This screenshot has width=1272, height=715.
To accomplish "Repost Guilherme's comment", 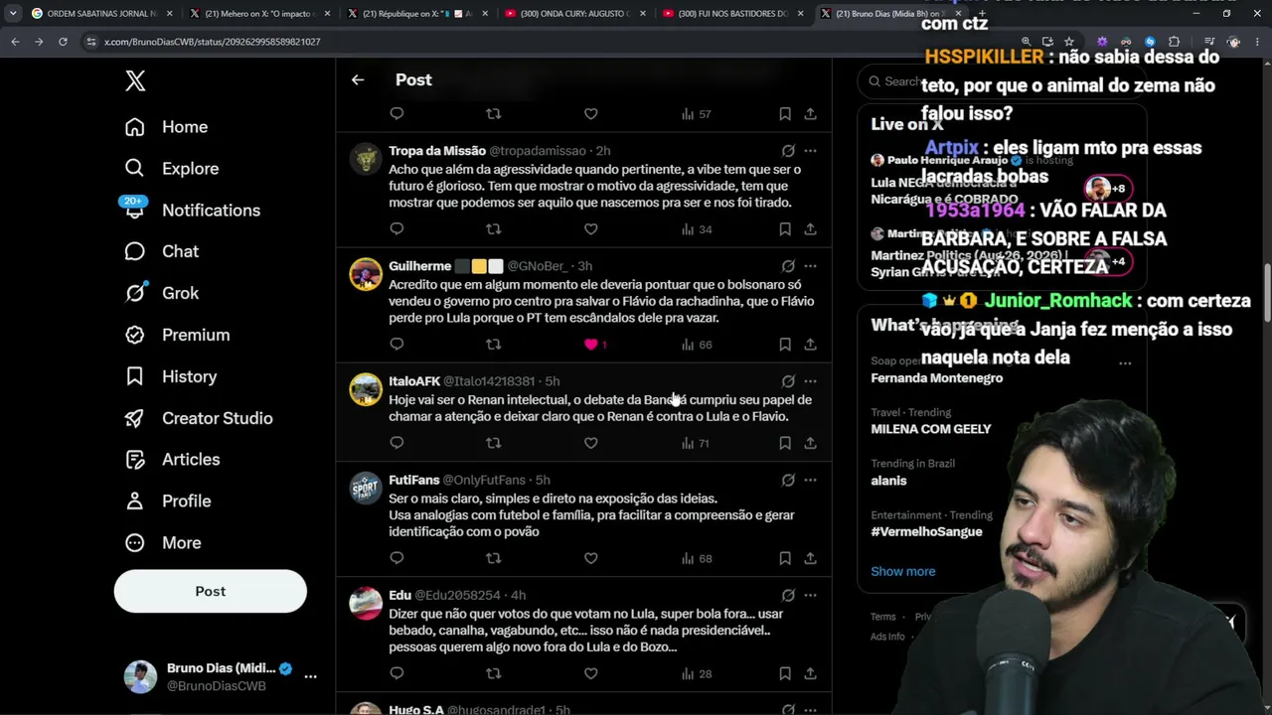I will tap(493, 345).
